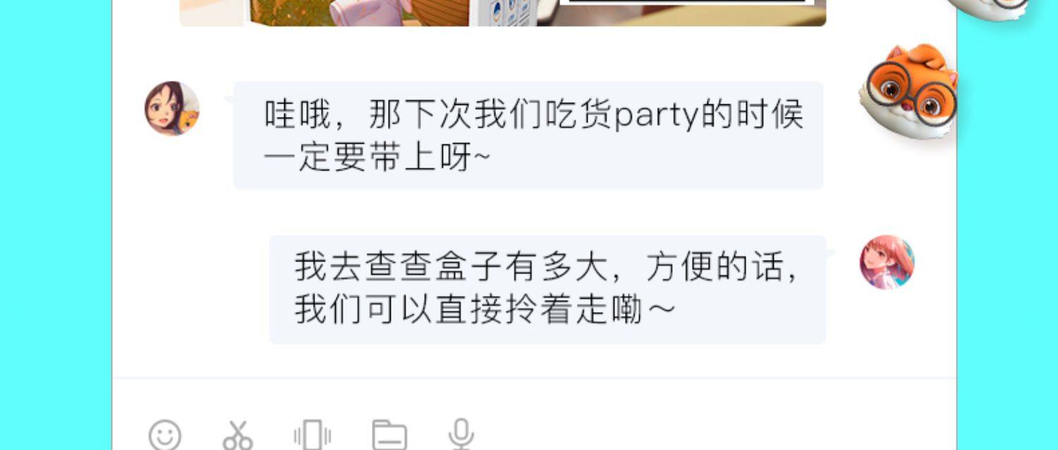Open the dark-haired girl's avatar profile
The height and width of the screenshot is (450, 1058).
(172, 108)
